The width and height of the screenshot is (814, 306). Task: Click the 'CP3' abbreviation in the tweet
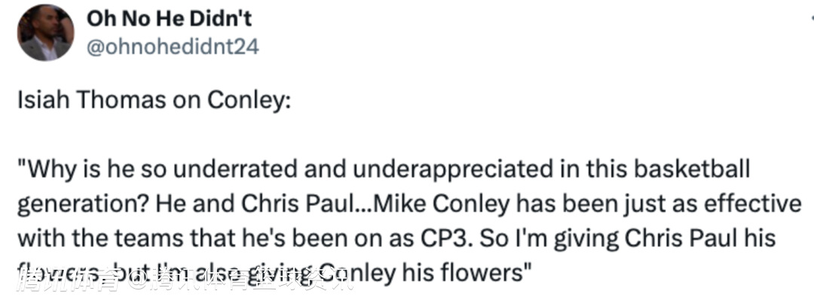(446, 238)
